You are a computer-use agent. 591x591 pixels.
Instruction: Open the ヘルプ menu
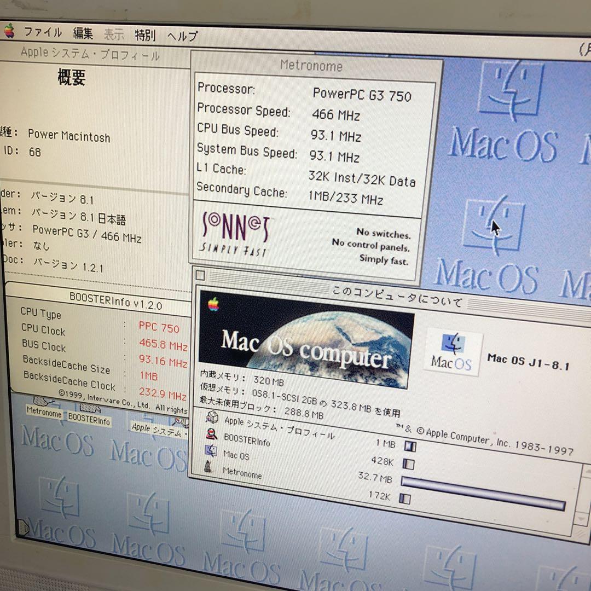pos(182,36)
